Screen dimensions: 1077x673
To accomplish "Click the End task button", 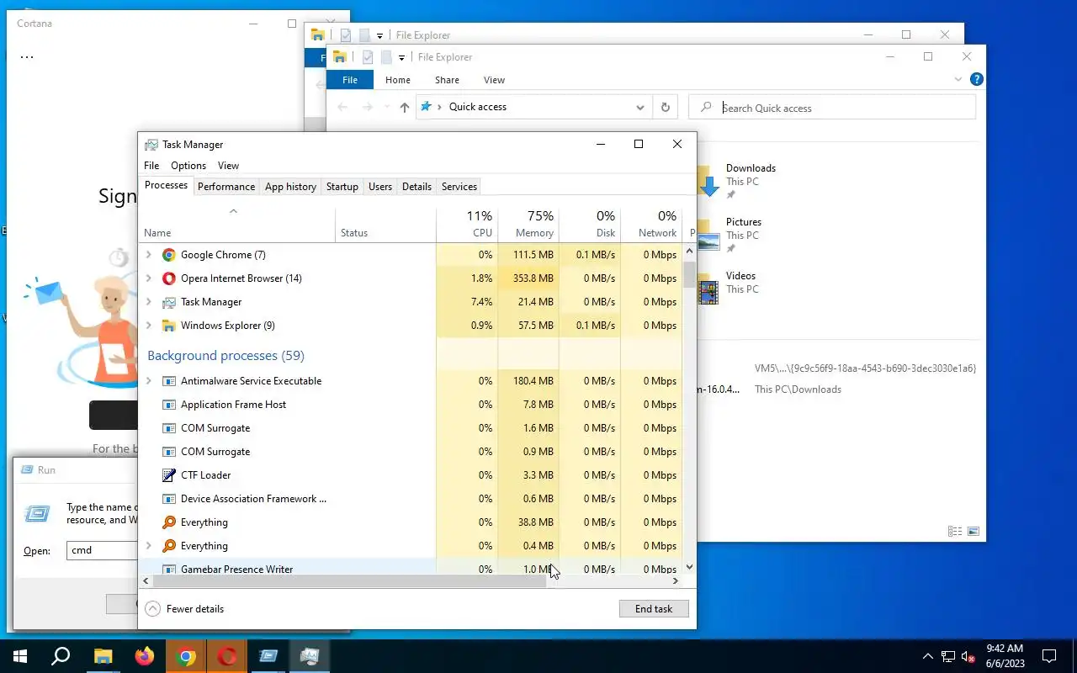I will (x=654, y=609).
